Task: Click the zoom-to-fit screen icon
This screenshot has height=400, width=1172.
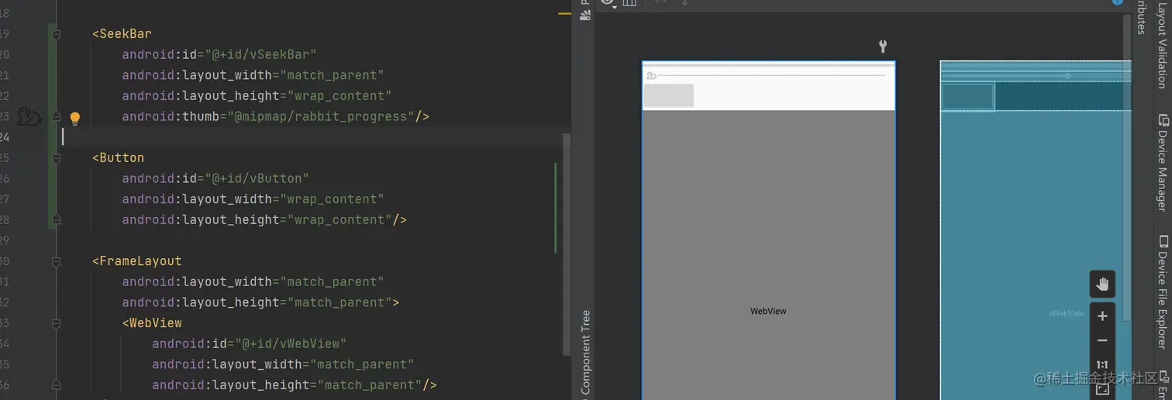Action: click(x=1102, y=389)
